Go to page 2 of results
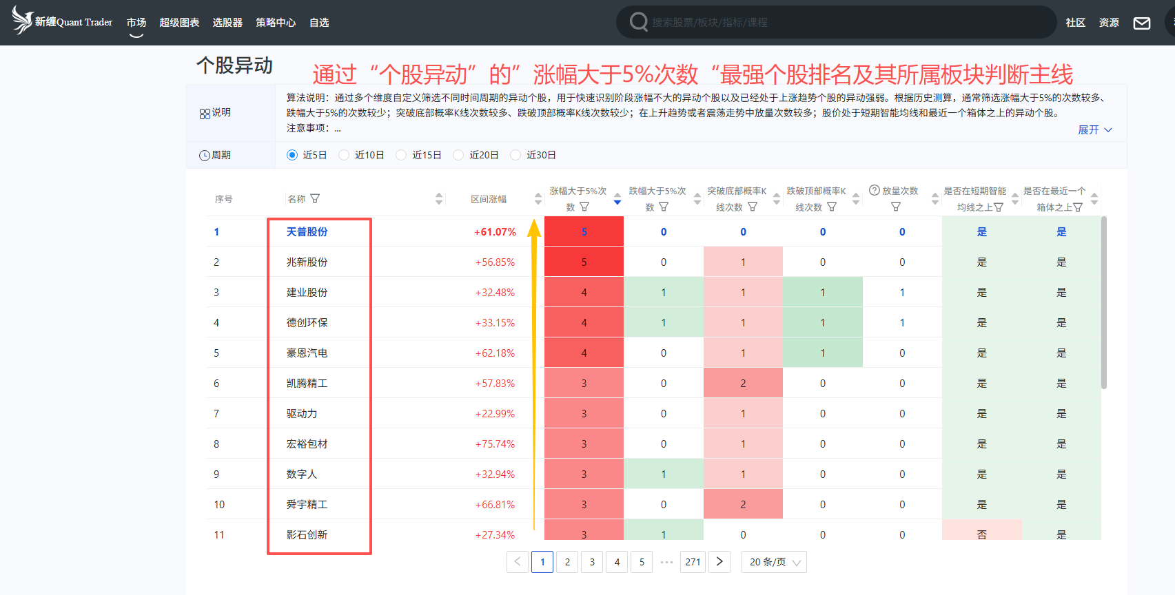1175x595 pixels. (x=567, y=562)
